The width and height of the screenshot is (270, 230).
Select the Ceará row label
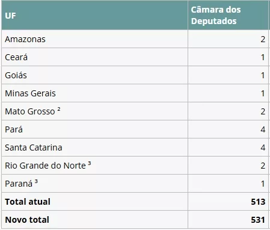(x=16, y=57)
